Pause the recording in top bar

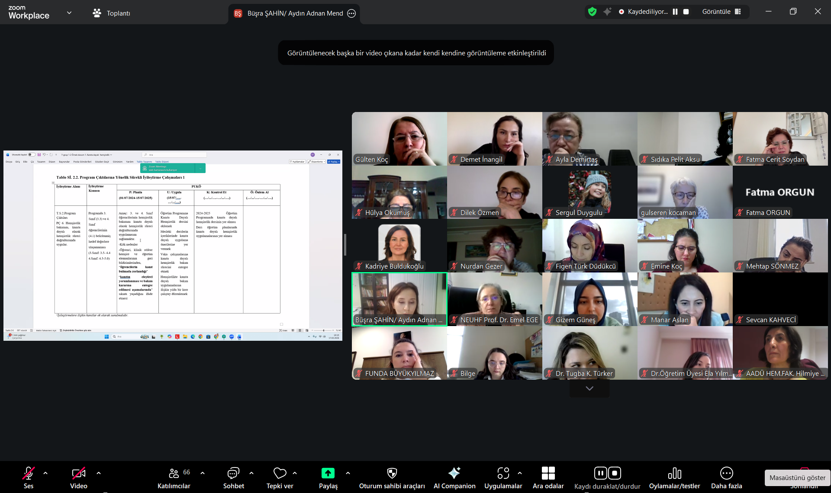point(675,12)
